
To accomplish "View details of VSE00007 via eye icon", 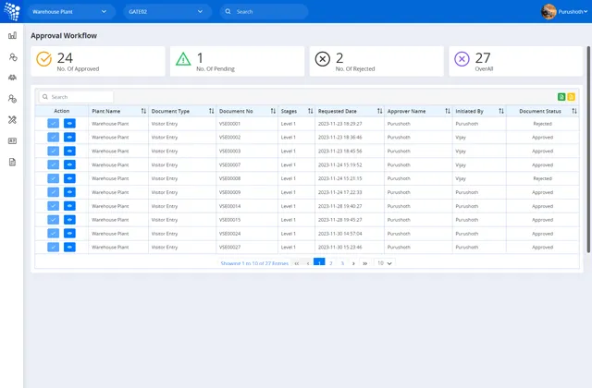I will (x=69, y=164).
